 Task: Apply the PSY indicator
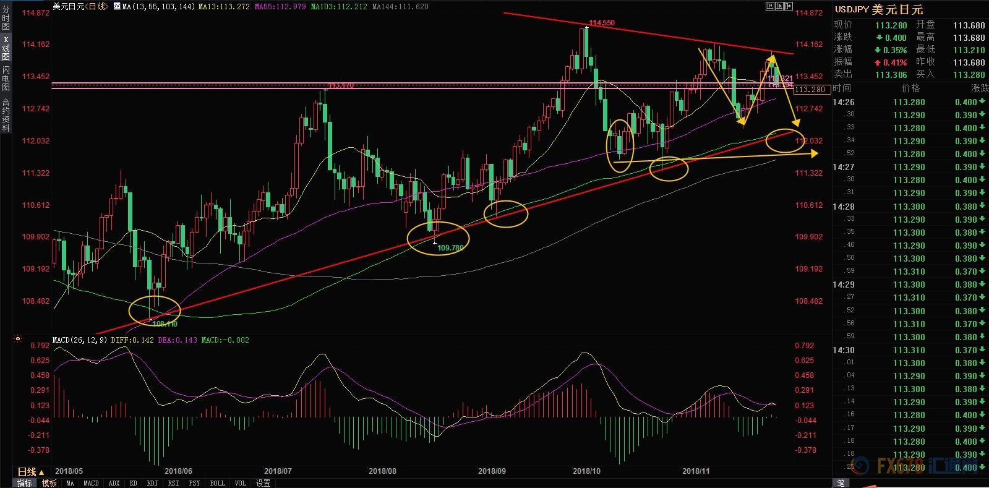(194, 483)
